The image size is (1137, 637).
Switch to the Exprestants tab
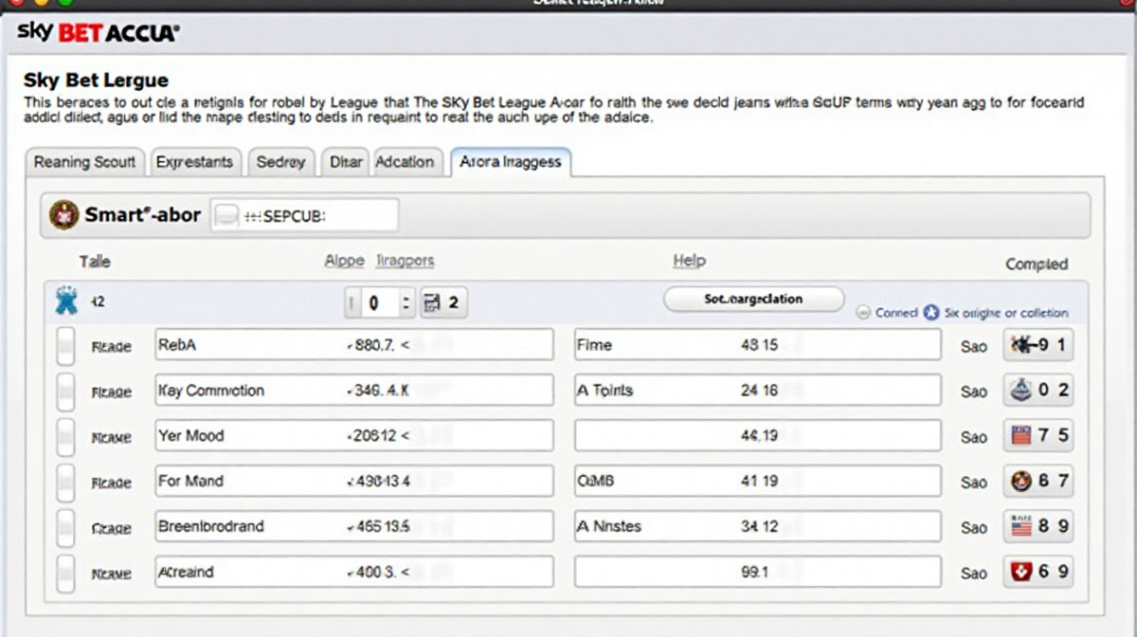click(x=194, y=162)
